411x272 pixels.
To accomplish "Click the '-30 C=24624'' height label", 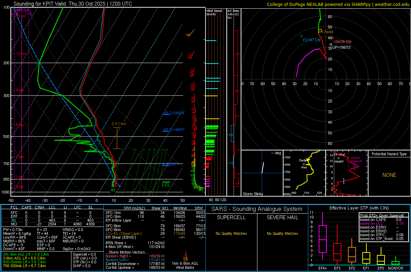I will [x=173, y=113].
